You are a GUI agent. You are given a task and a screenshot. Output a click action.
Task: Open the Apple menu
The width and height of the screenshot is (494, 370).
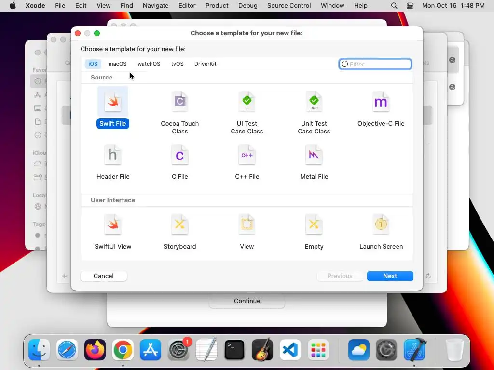coord(13,6)
